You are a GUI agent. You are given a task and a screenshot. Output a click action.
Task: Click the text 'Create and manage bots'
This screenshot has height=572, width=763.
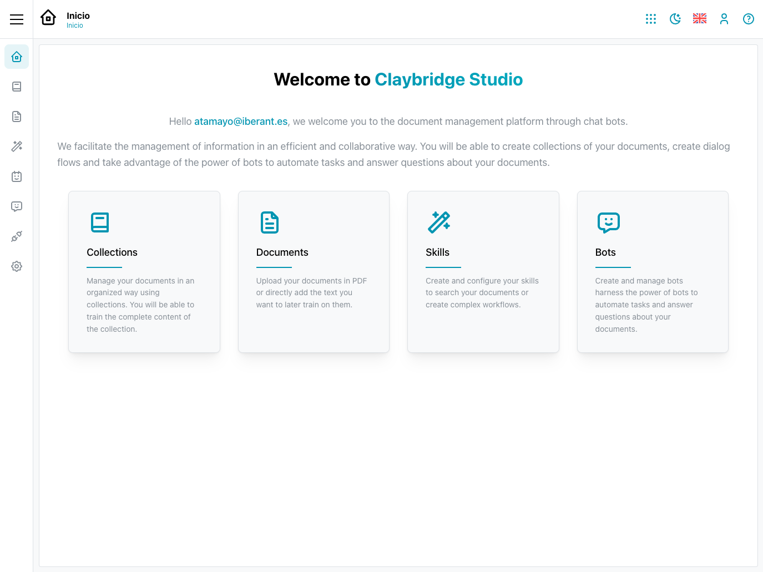pos(639,281)
